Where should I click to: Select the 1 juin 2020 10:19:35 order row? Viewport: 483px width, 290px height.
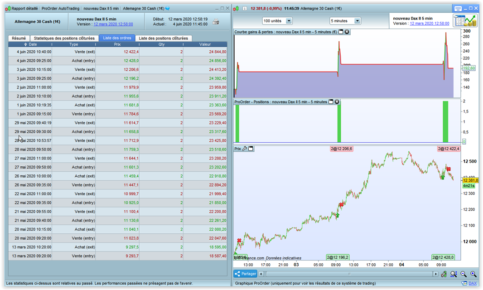pyautogui.click(x=118, y=105)
